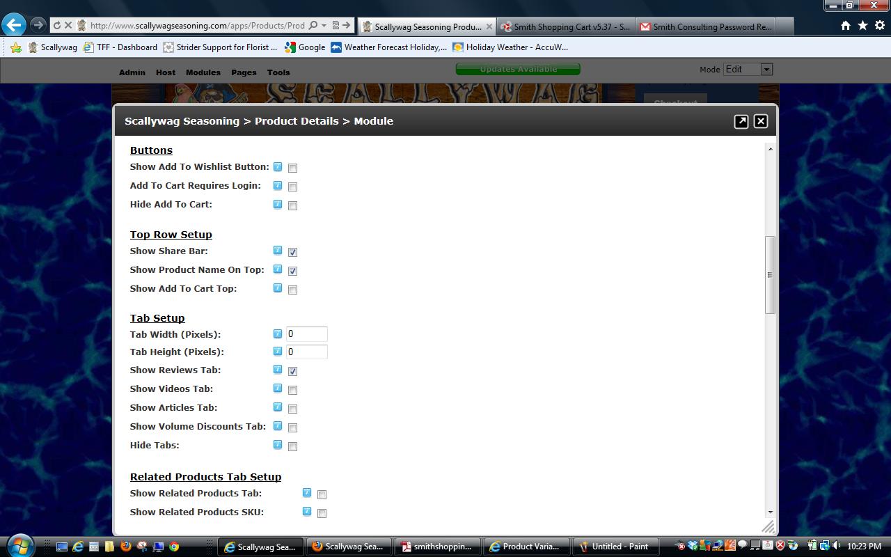Enable Show Add To Wishlist Button checkbox
The height and width of the screenshot is (557, 891).
click(292, 168)
